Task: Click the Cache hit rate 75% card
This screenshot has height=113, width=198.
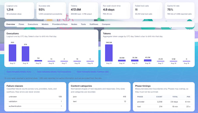Action: pyautogui.click(x=180, y=10)
